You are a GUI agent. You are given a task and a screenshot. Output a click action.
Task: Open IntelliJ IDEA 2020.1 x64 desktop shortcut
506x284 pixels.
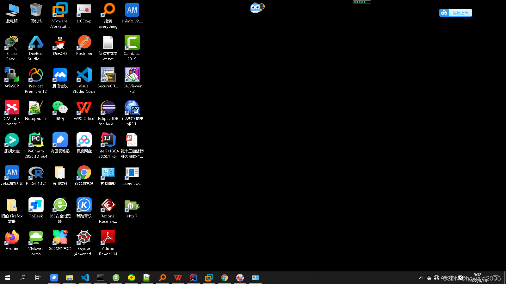pyautogui.click(x=108, y=145)
